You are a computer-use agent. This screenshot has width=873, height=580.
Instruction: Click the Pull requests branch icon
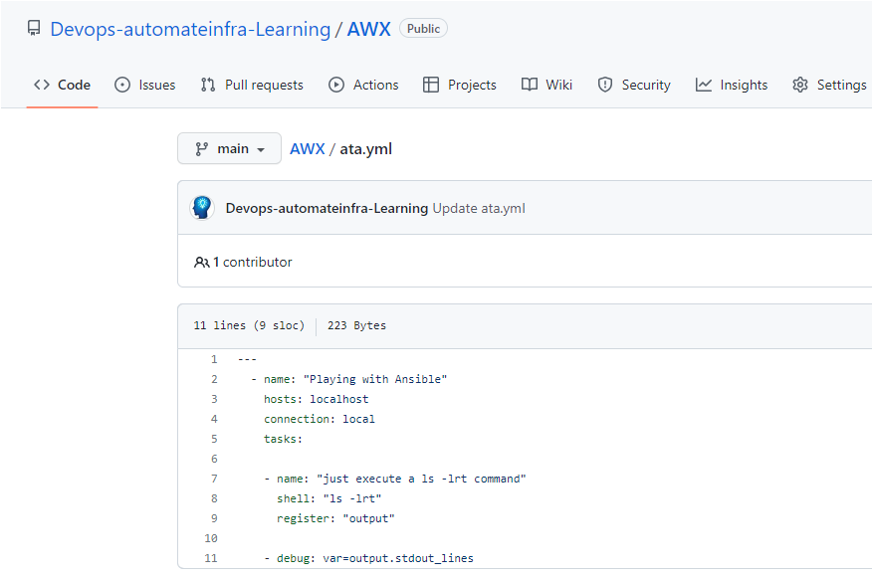208,85
